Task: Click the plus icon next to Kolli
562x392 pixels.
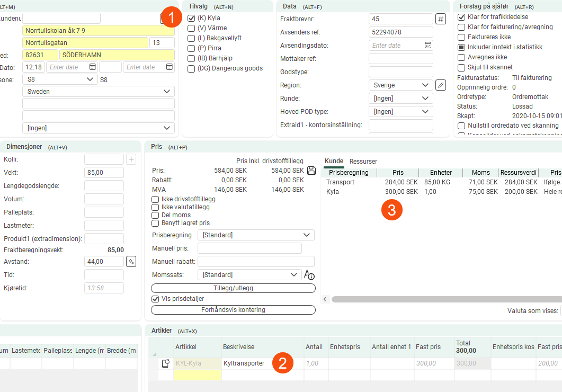Action: pos(131,159)
